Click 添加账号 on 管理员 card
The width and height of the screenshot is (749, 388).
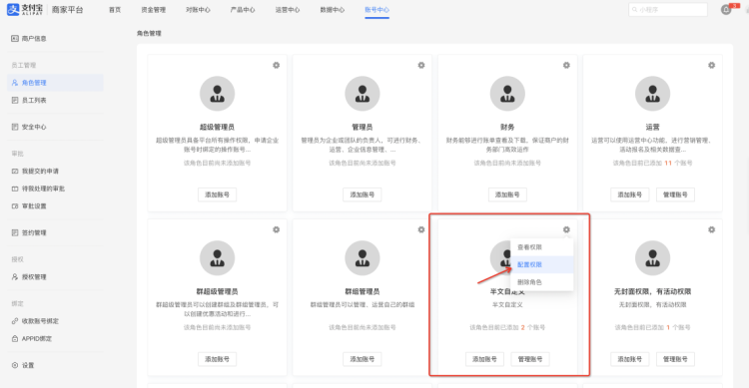tap(363, 194)
